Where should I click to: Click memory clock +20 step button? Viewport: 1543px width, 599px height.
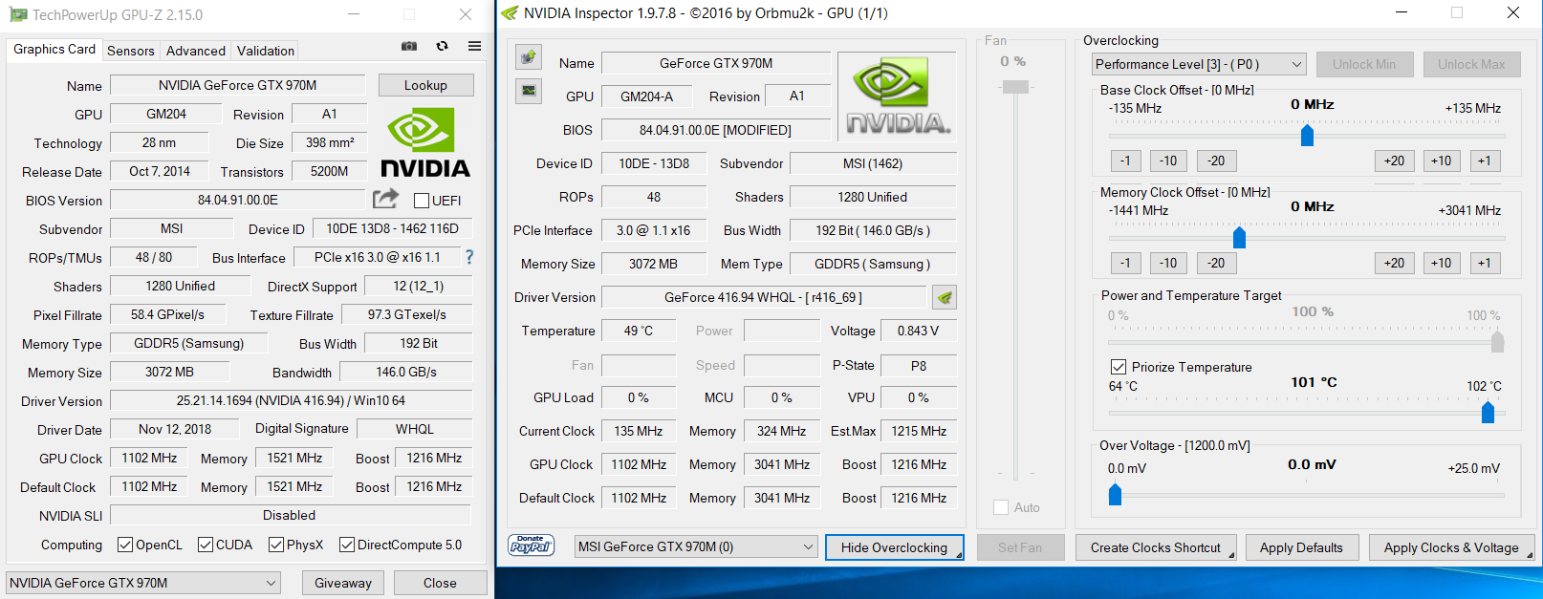point(1395,263)
